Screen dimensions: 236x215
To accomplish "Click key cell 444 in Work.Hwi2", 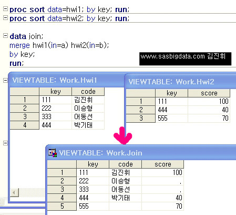I will [x=172, y=110].
